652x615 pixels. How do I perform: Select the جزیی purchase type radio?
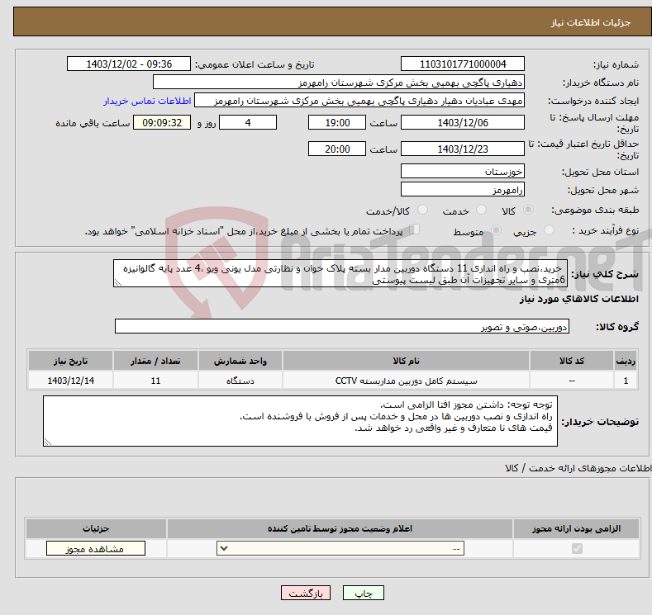pyautogui.click(x=549, y=230)
